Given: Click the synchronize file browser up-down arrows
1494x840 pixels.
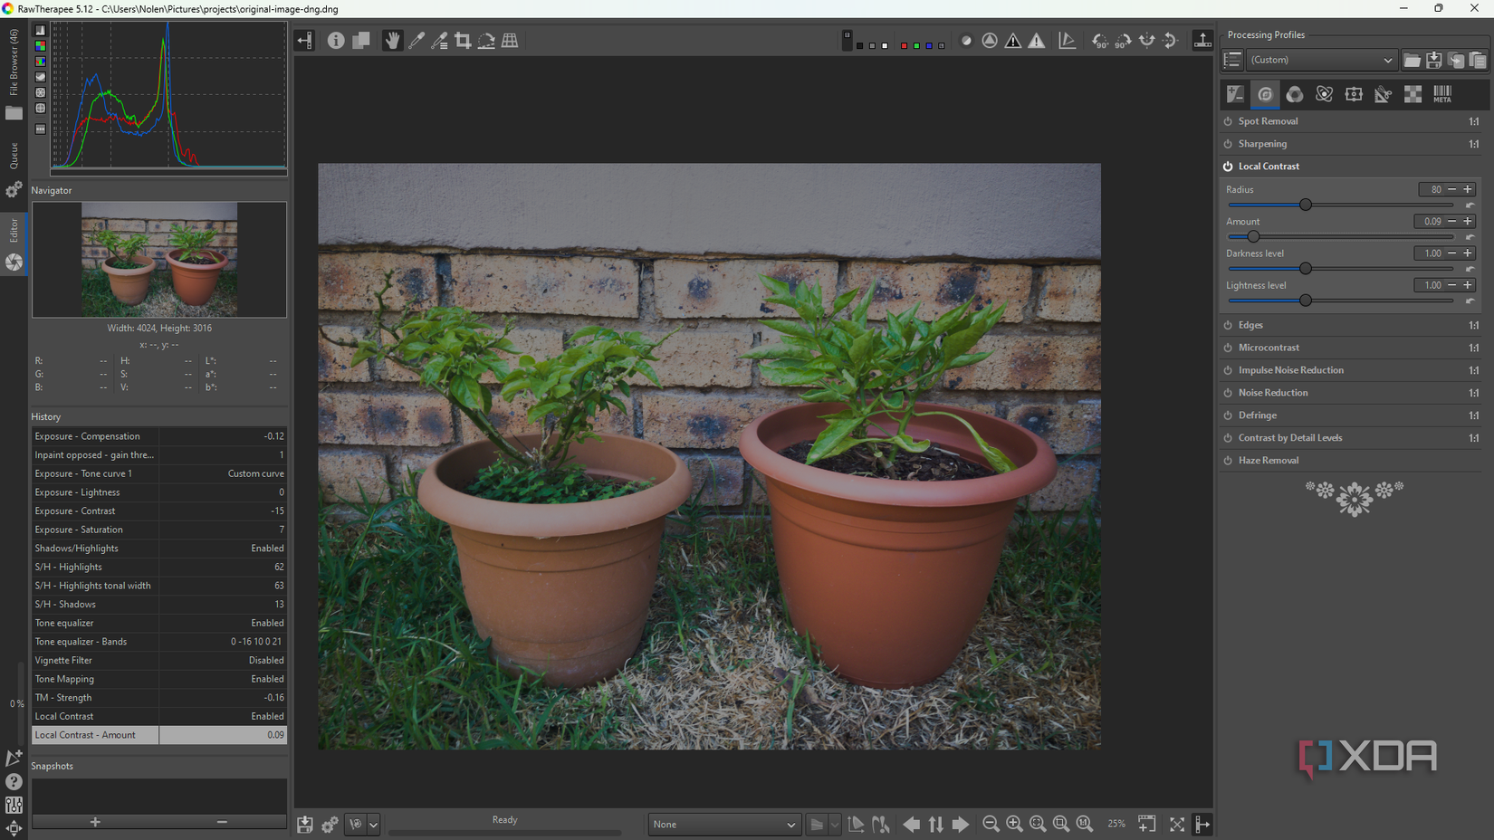Looking at the screenshot, I should (935, 824).
